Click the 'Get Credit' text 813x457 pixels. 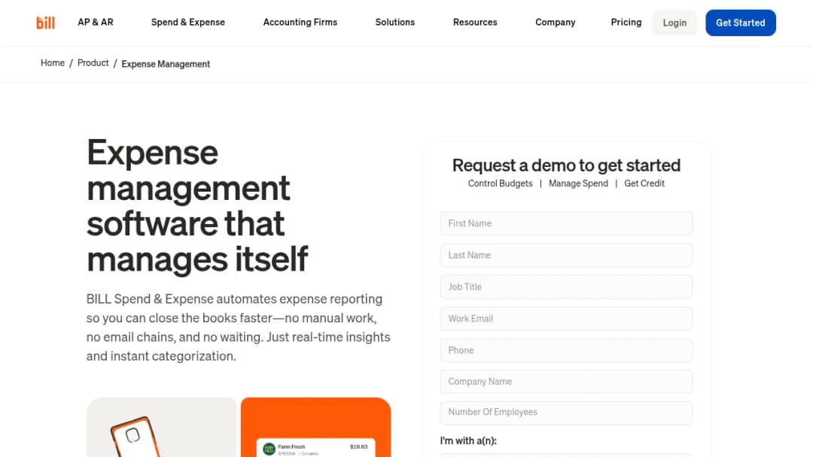[x=644, y=183]
